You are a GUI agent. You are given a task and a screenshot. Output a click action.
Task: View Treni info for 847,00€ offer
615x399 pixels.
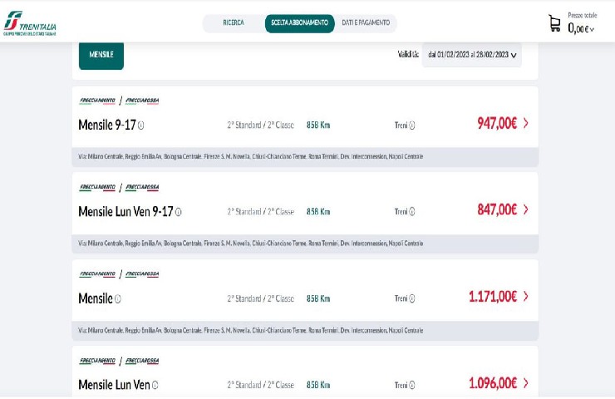click(x=412, y=212)
